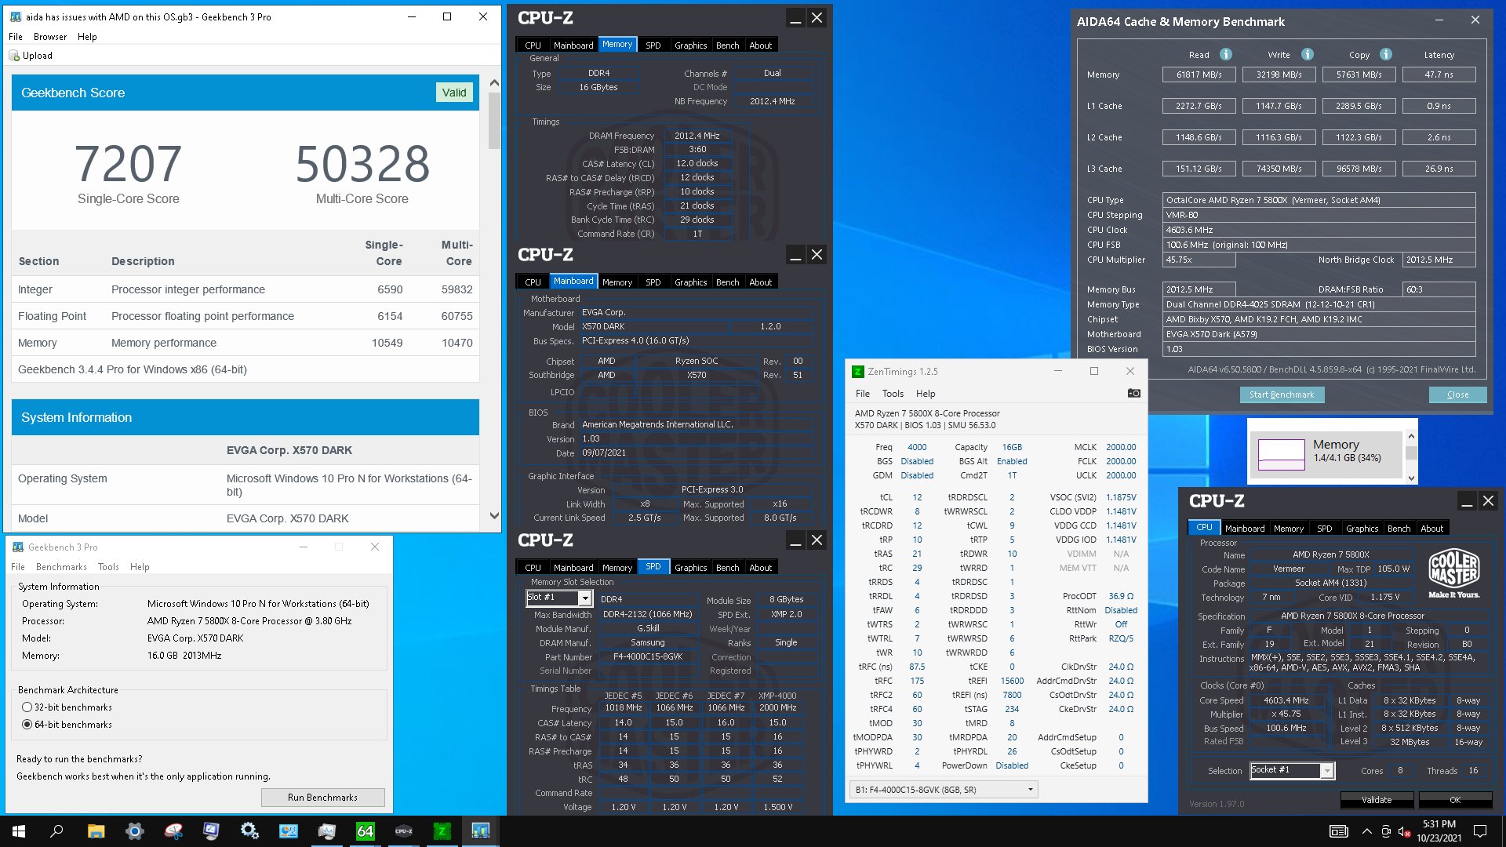The height and width of the screenshot is (847, 1506).
Task: Click the Validate button in CPU-Z
Action: [x=1377, y=800]
